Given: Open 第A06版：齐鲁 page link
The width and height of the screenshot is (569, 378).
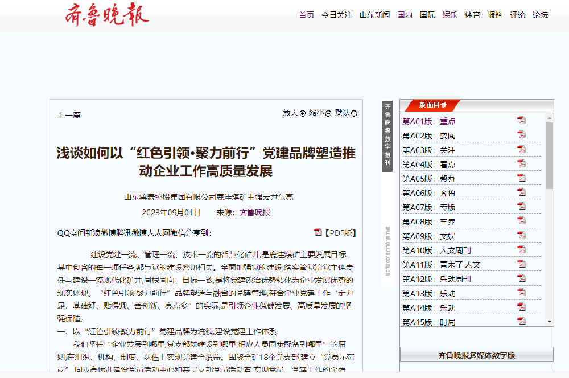Looking at the screenshot, I should click(429, 193).
